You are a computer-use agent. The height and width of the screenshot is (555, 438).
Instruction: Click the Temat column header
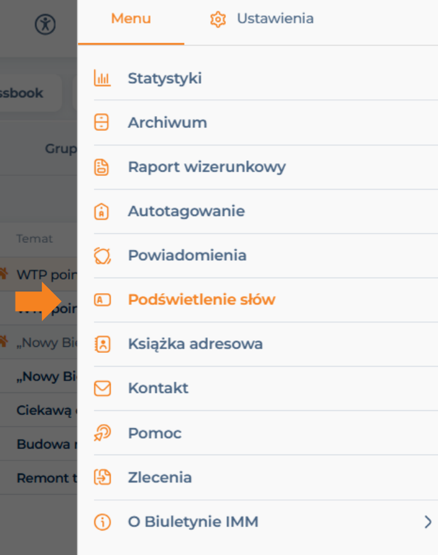tap(34, 239)
